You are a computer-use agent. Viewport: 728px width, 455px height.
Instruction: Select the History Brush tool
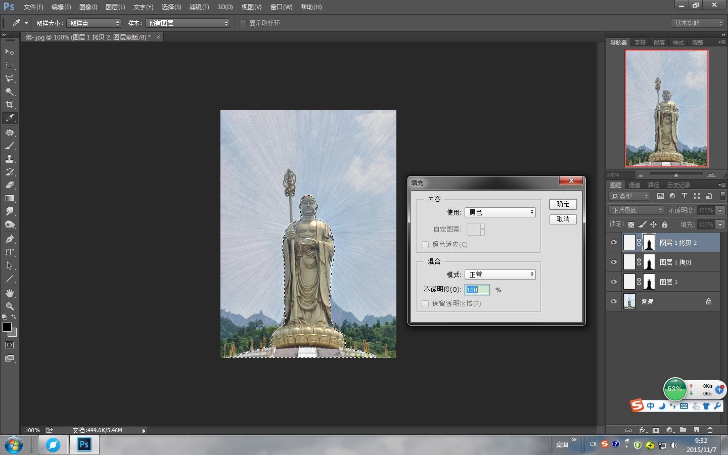(10, 172)
